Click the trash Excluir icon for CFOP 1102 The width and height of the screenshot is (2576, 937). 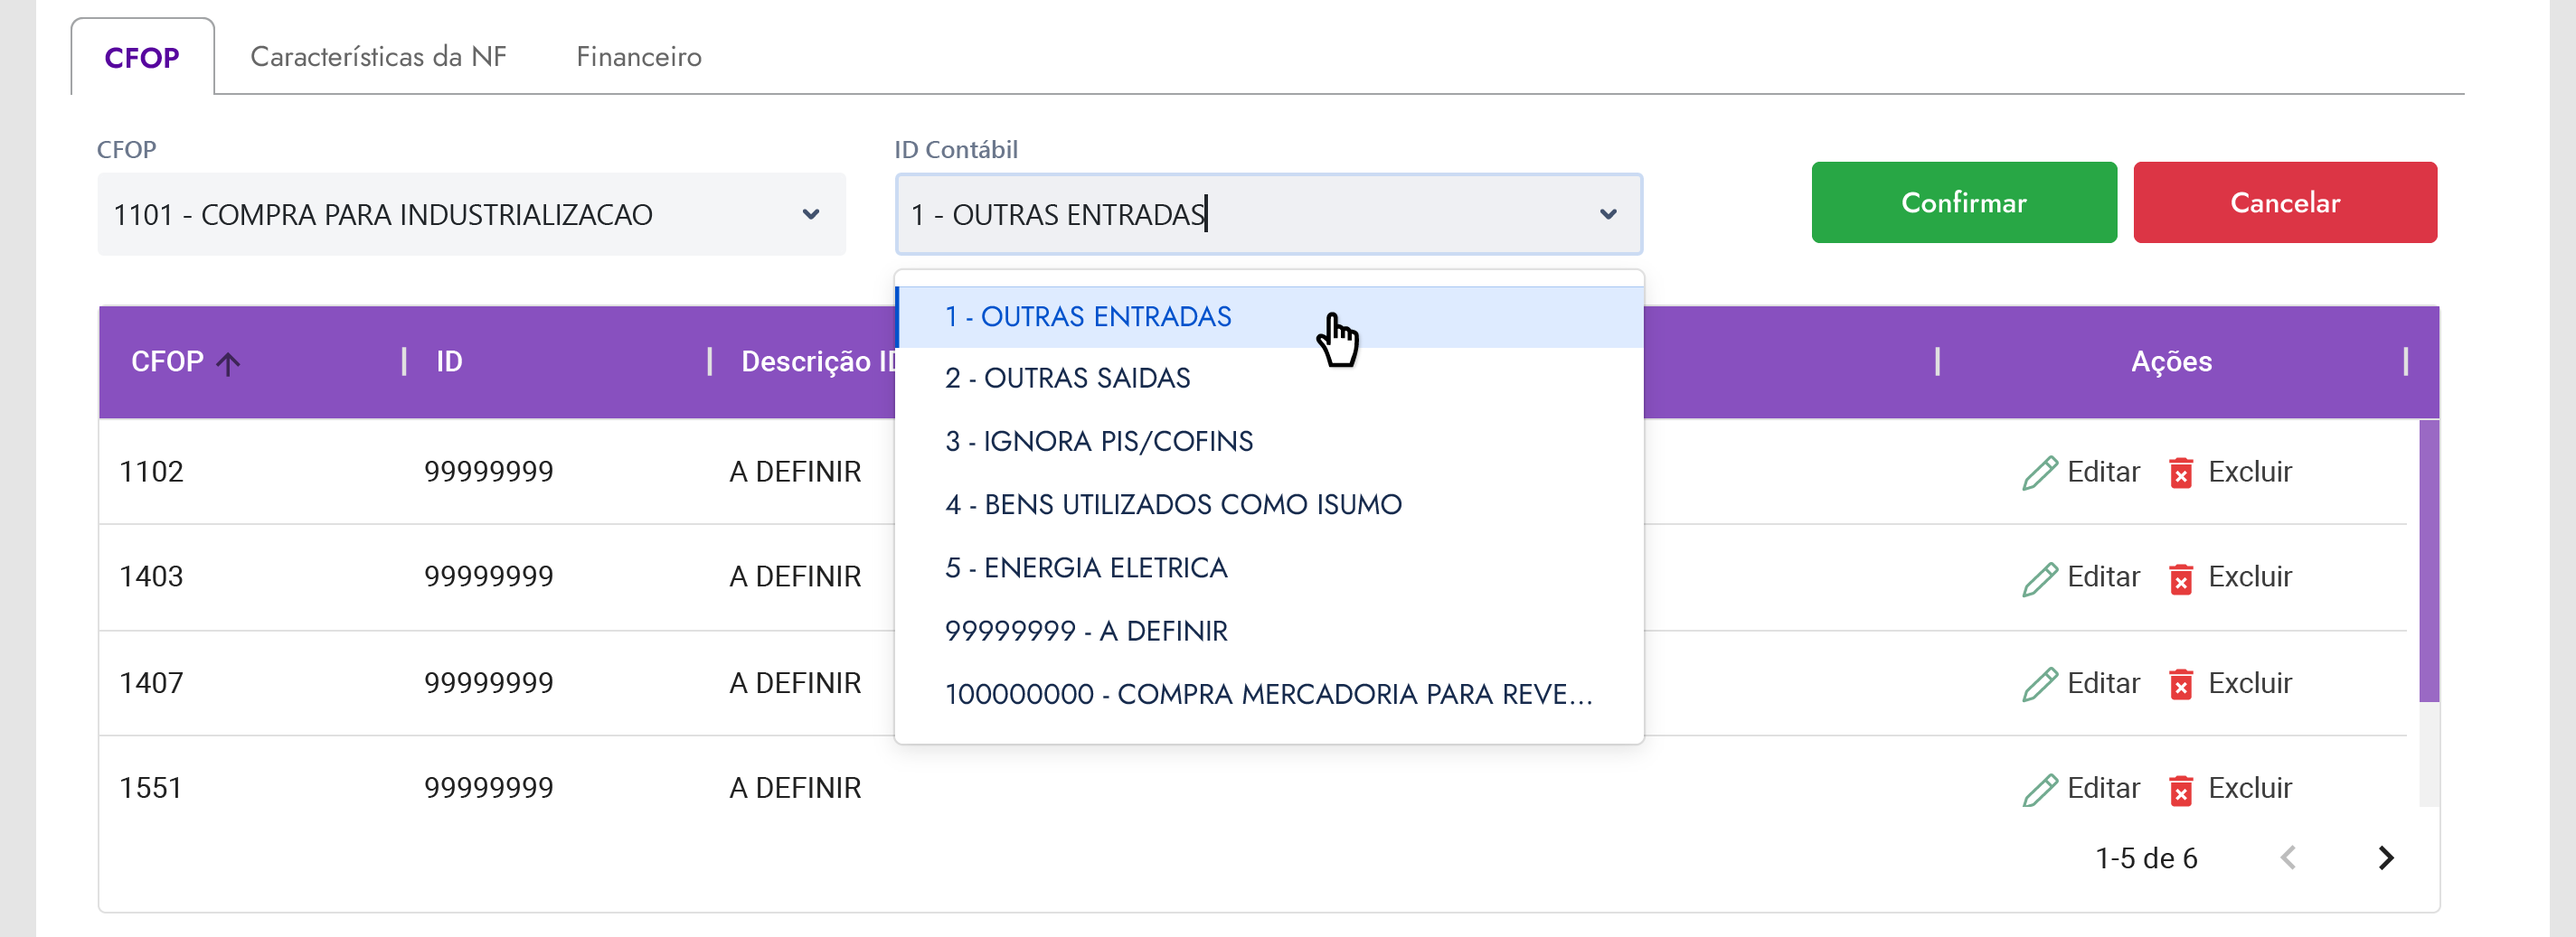click(x=2180, y=473)
